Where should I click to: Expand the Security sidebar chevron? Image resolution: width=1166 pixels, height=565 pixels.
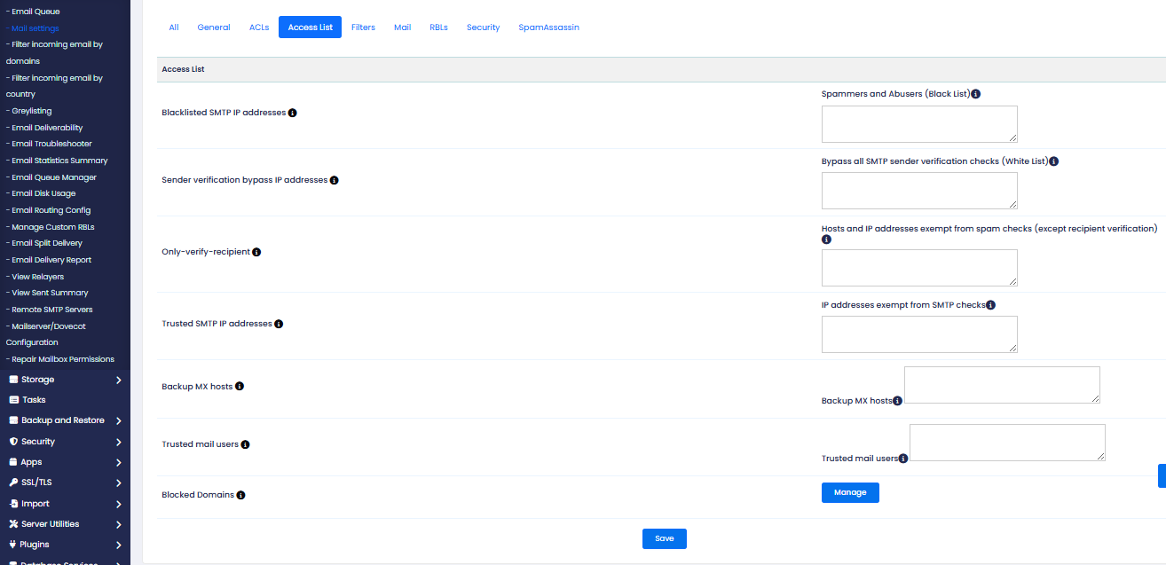(x=119, y=442)
